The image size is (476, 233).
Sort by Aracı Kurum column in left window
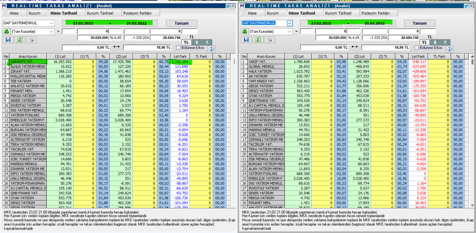click(x=27, y=57)
